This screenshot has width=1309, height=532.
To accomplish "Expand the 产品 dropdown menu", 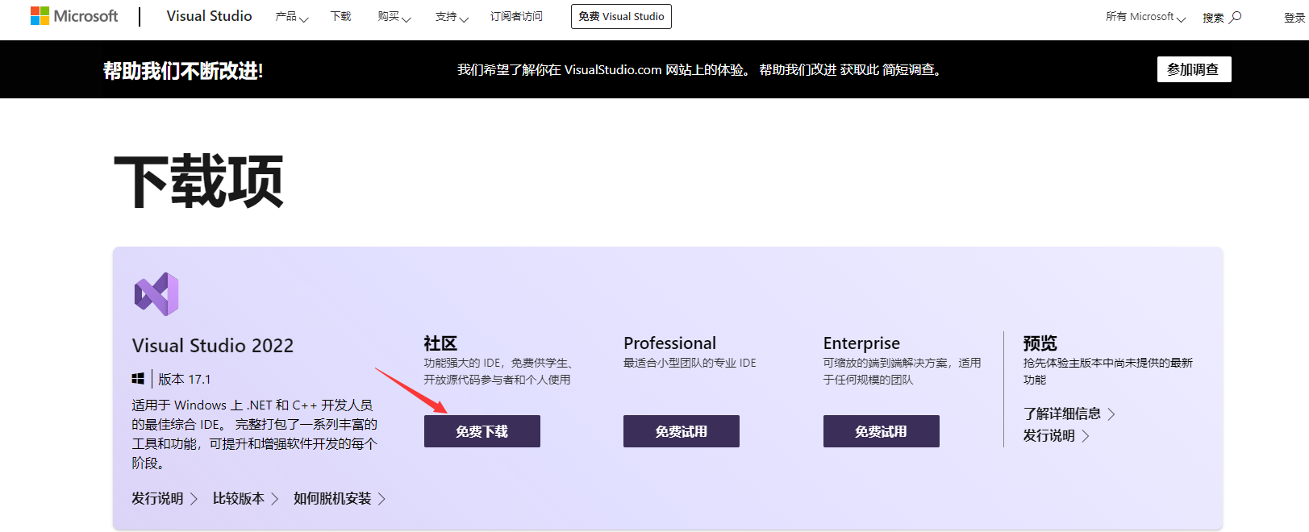I will (292, 17).
